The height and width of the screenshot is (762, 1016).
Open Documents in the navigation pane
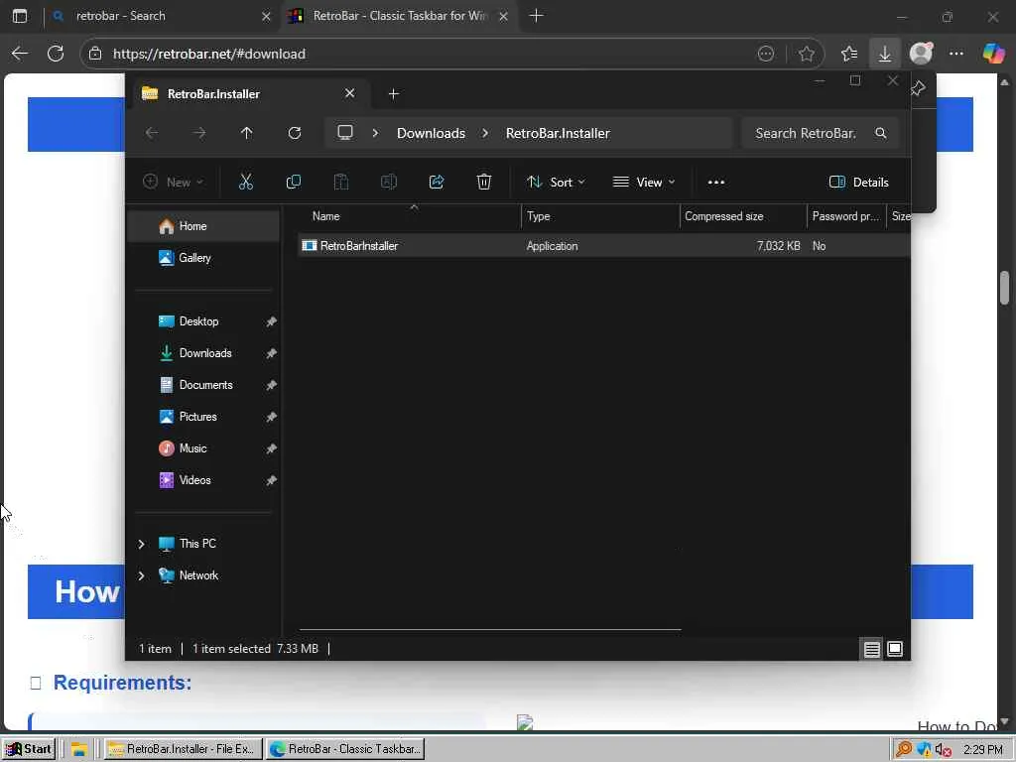tap(204, 385)
